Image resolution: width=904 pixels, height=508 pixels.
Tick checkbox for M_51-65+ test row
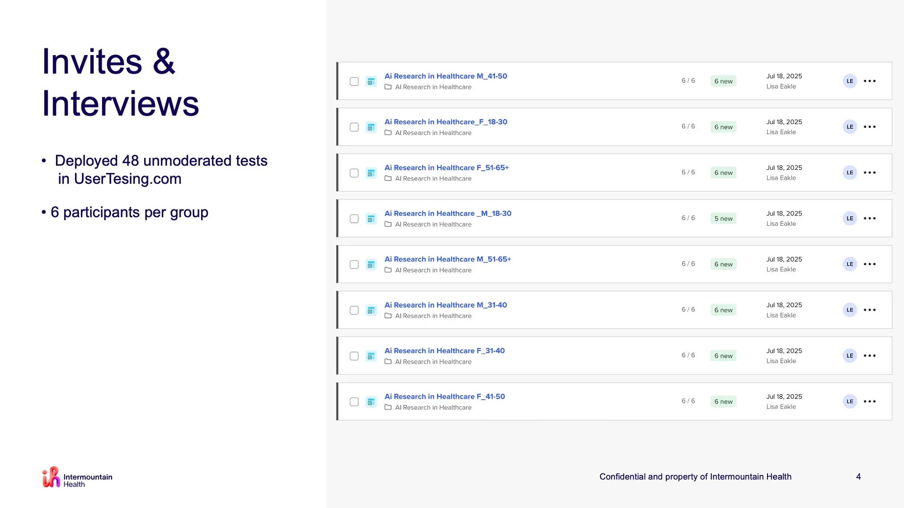tap(354, 265)
